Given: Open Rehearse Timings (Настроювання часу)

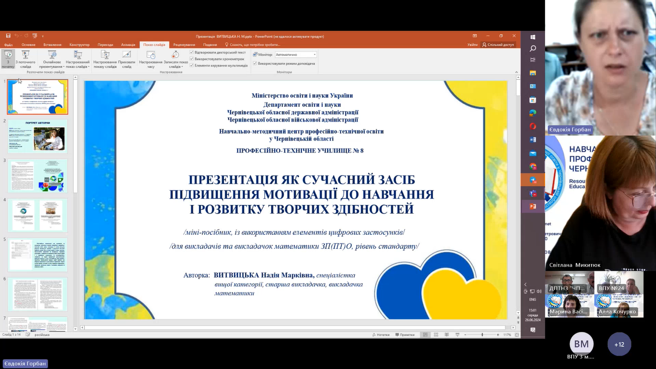Looking at the screenshot, I should (x=150, y=59).
